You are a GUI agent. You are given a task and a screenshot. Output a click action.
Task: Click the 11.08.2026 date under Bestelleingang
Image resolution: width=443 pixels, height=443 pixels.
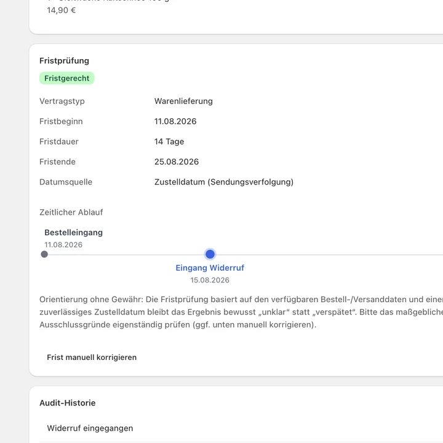pos(63,245)
